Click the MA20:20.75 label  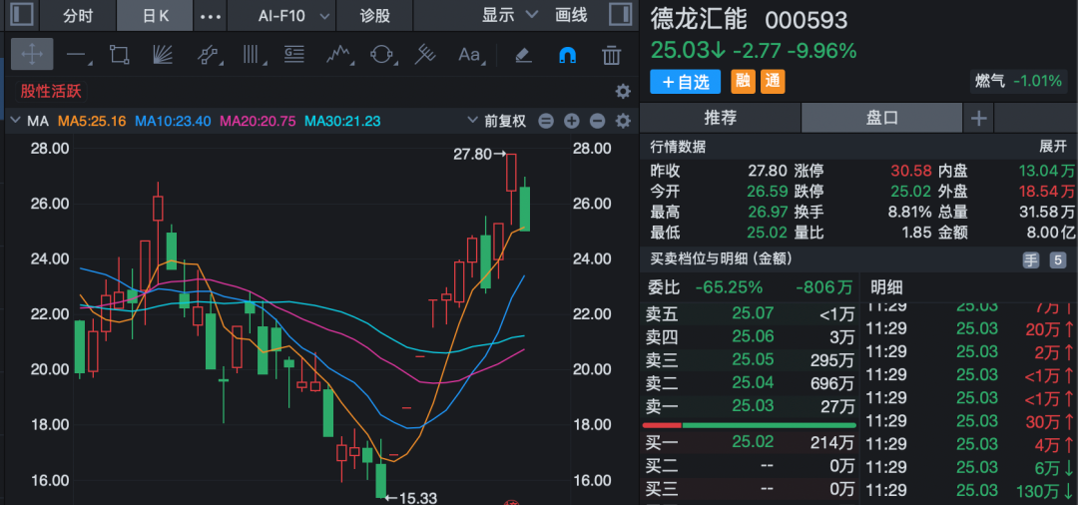tap(258, 122)
